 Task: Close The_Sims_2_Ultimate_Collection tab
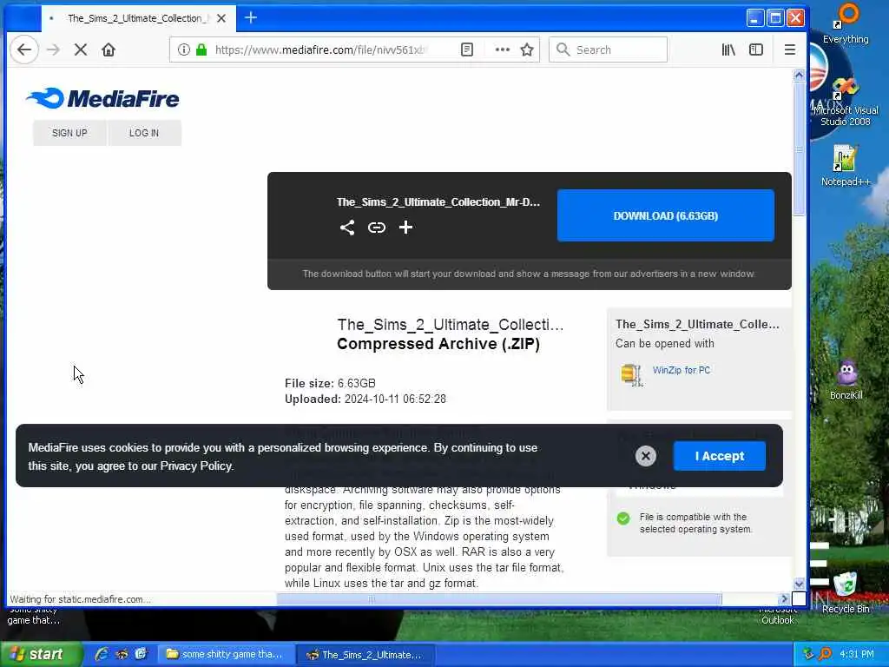click(x=221, y=18)
